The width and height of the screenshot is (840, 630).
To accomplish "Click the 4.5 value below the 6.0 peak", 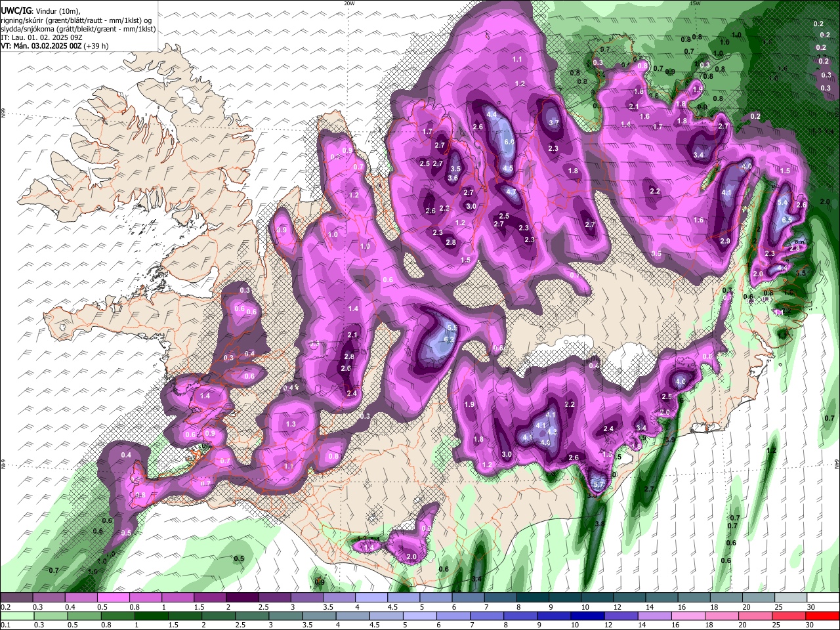I will 508,168.
